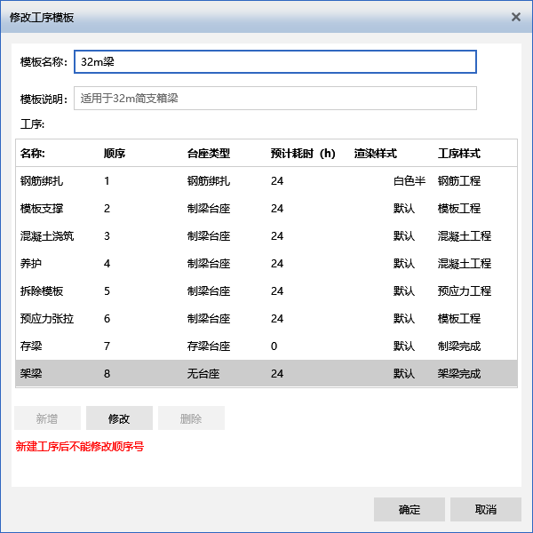The image size is (533, 533).
Task: Focus the 模板说明 description field
Action: tap(275, 98)
